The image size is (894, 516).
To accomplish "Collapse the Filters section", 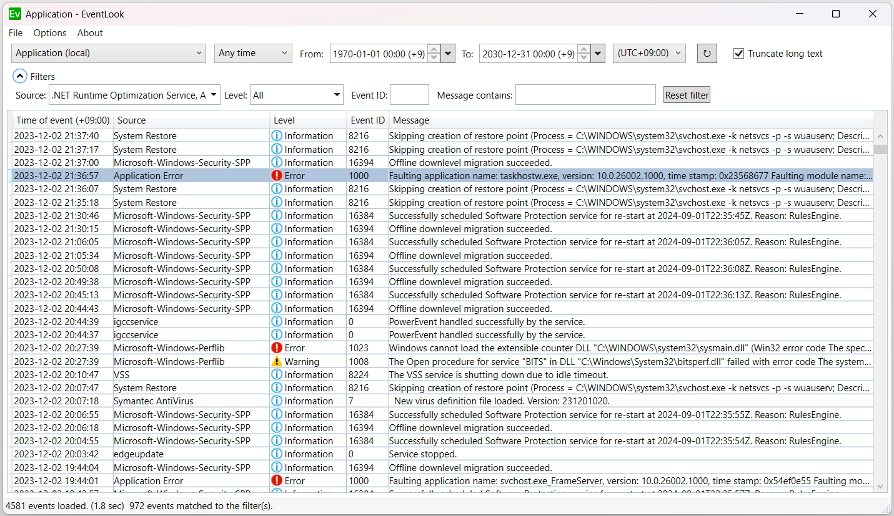I will [20, 77].
